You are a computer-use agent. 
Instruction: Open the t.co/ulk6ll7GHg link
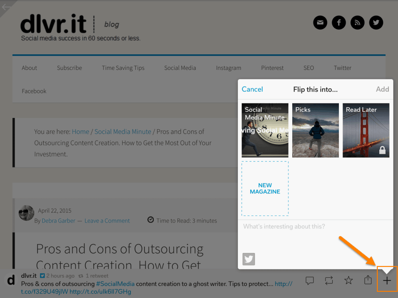(x=100, y=292)
